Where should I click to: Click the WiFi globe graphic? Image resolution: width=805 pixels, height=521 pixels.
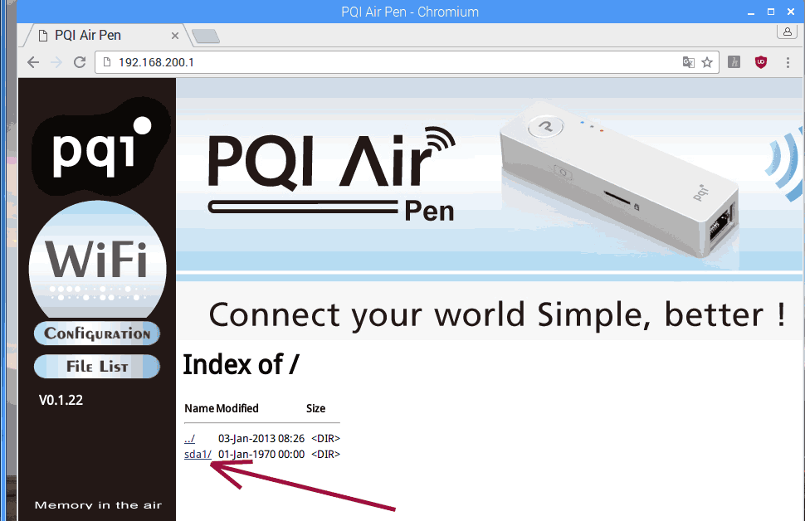pyautogui.click(x=98, y=259)
